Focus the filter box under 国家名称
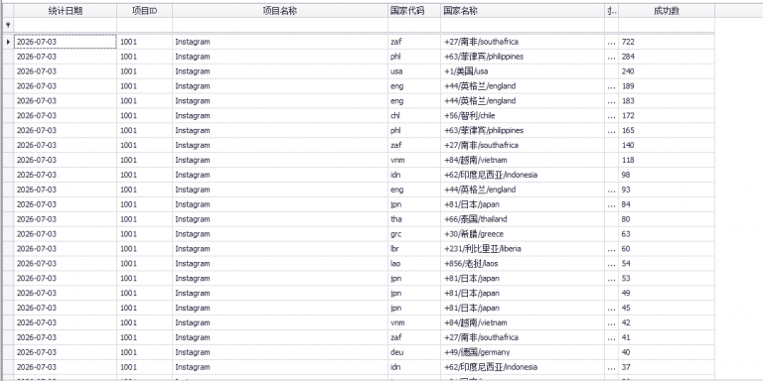This screenshot has width=763, height=381. coord(523,25)
